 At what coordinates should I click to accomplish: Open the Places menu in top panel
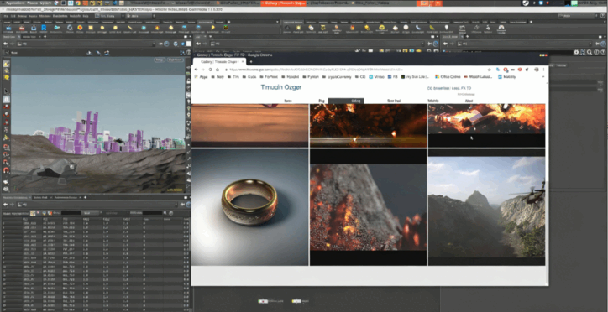(33, 3)
